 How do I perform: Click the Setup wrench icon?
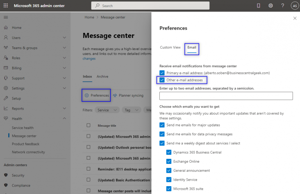coord(6,98)
